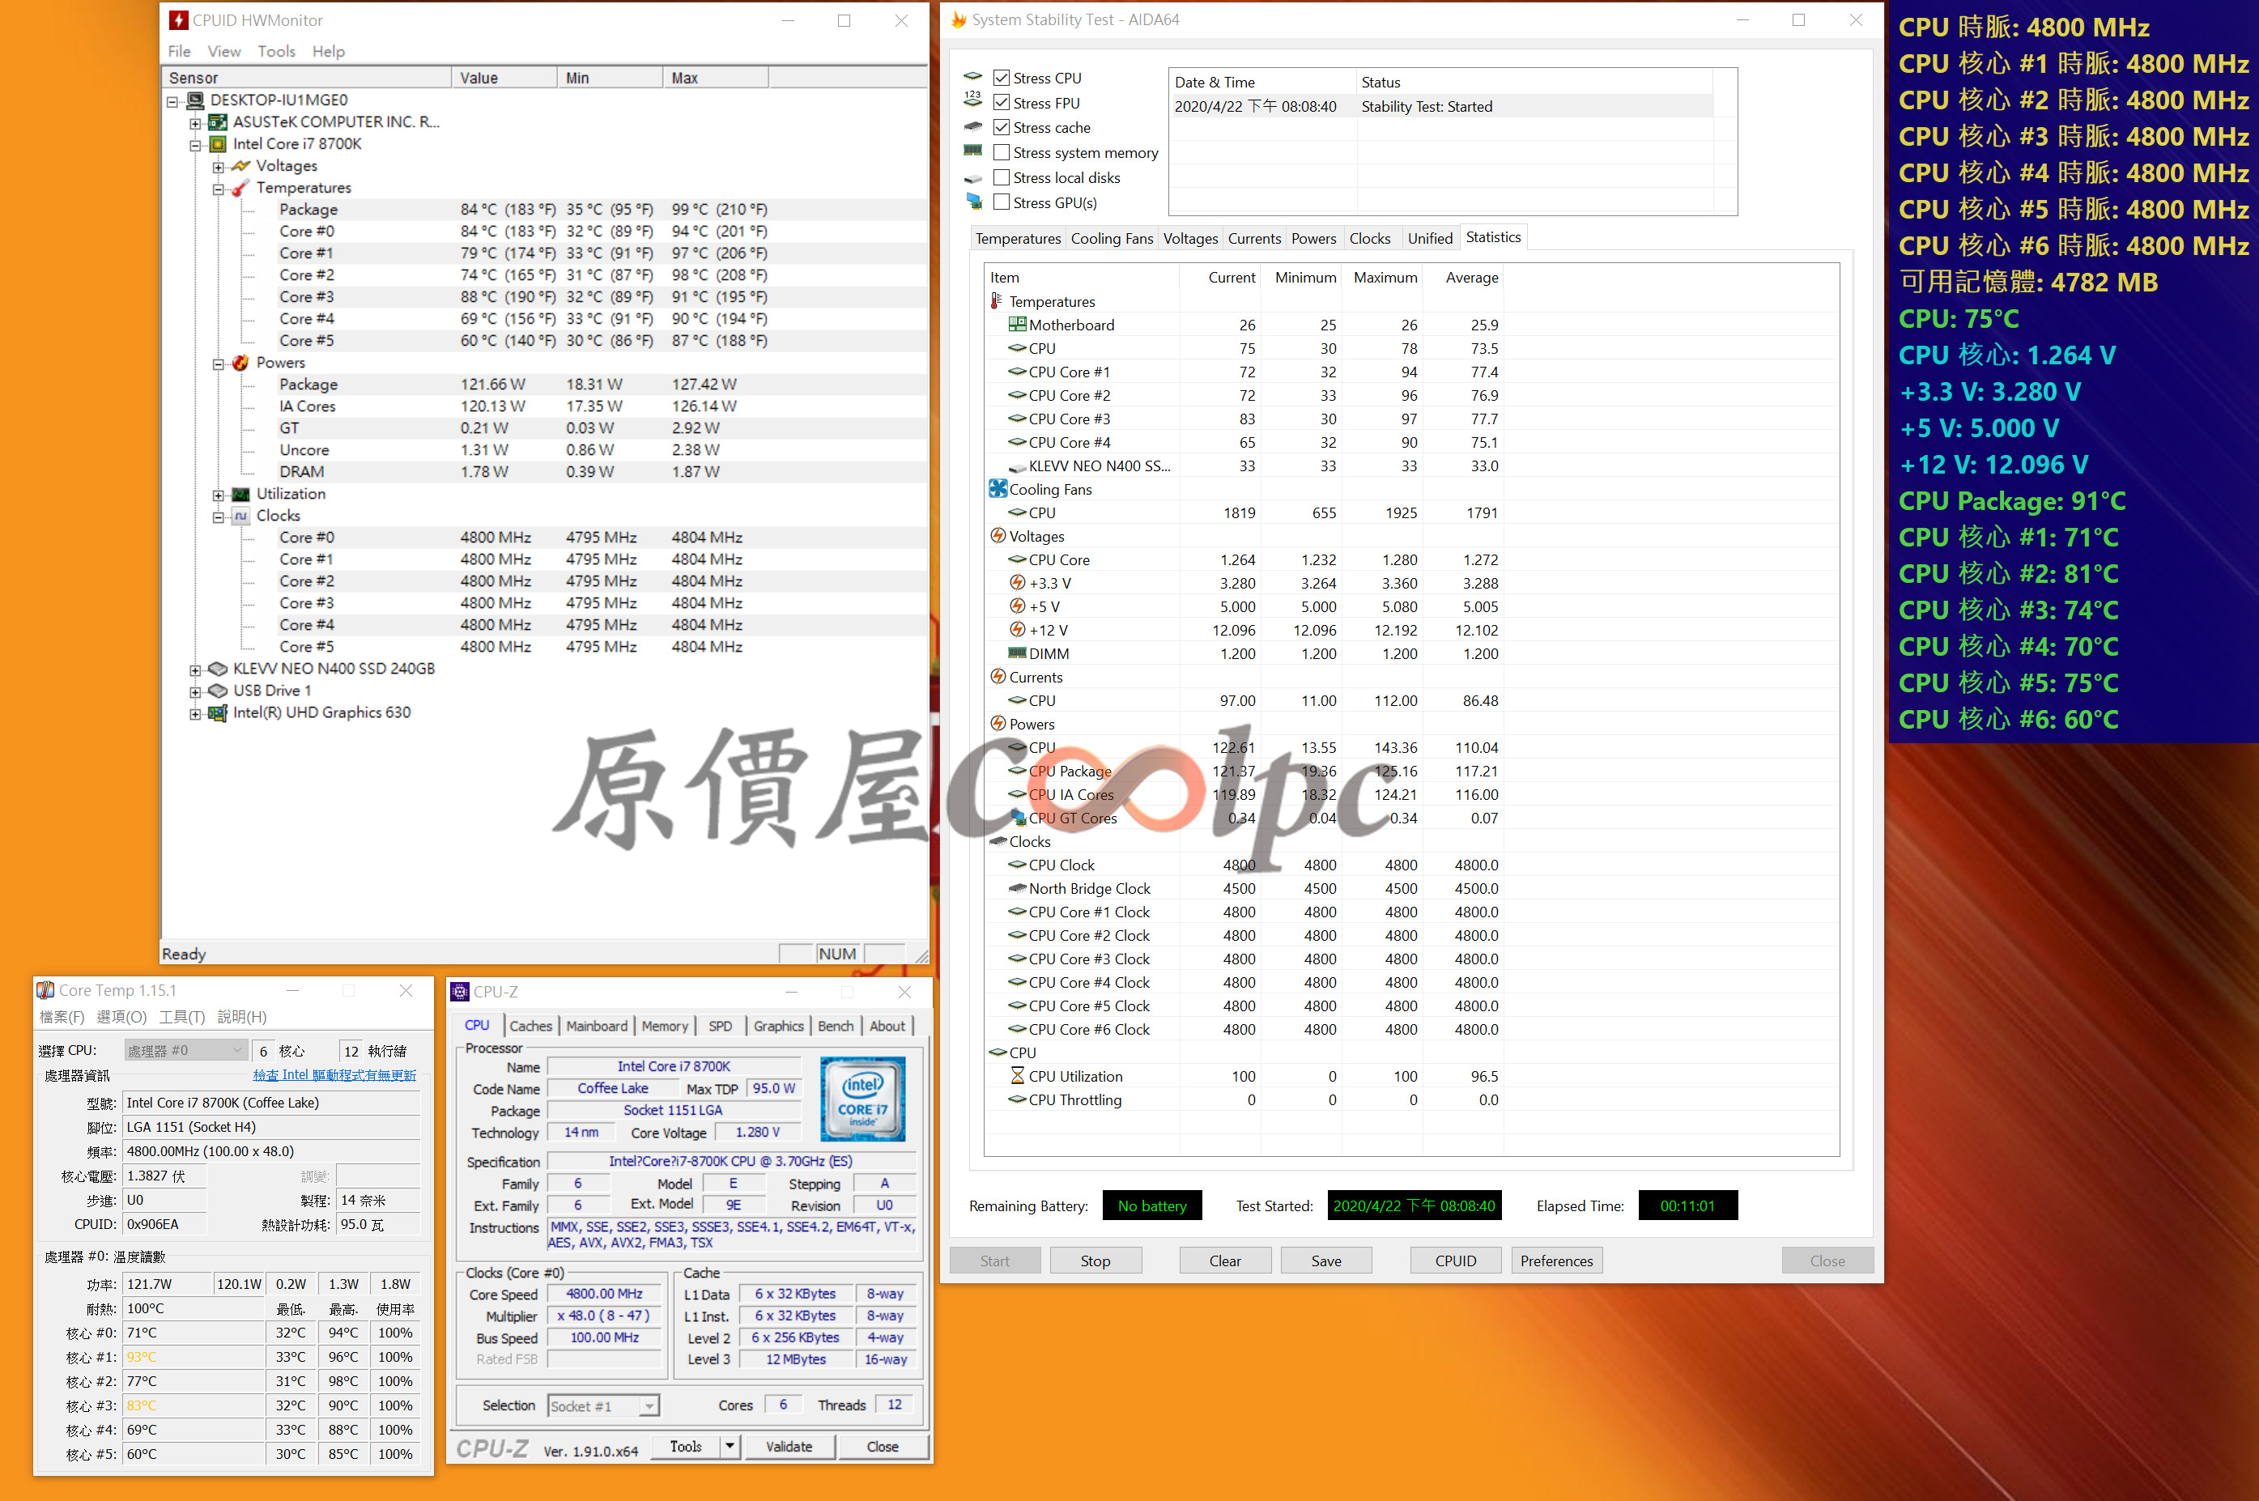Open the View menu in HWMonitor

pyautogui.click(x=224, y=52)
